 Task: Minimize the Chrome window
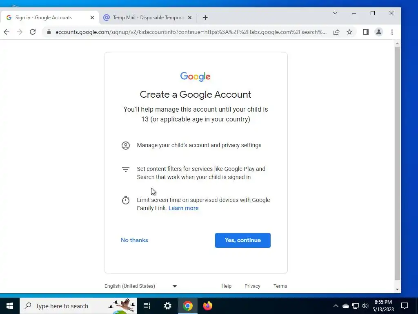click(x=354, y=13)
